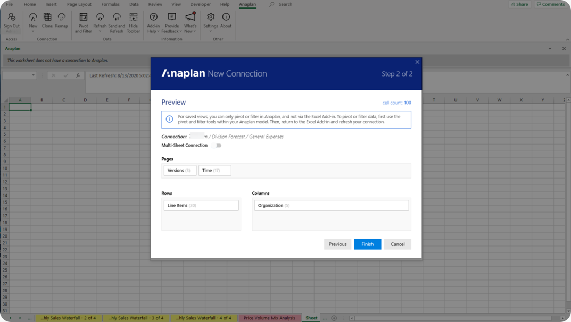Click the Send and Refresh icon
571x322 pixels.
coord(117,17)
